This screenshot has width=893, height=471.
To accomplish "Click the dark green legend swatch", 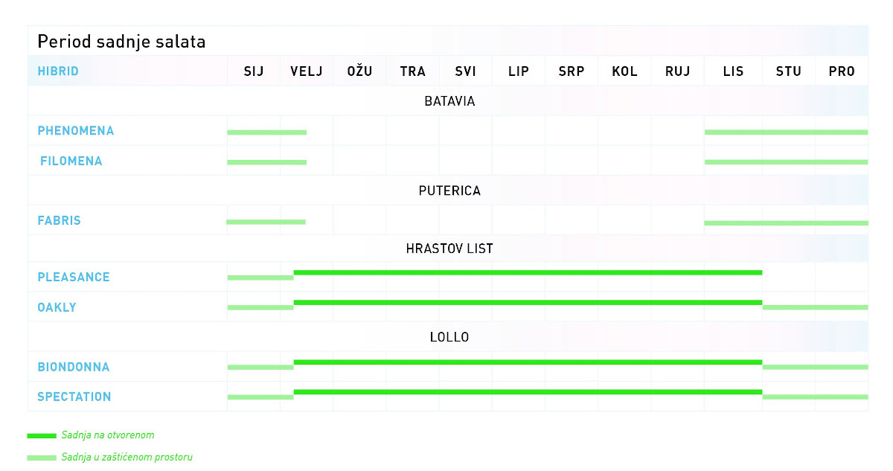I will pos(42,435).
